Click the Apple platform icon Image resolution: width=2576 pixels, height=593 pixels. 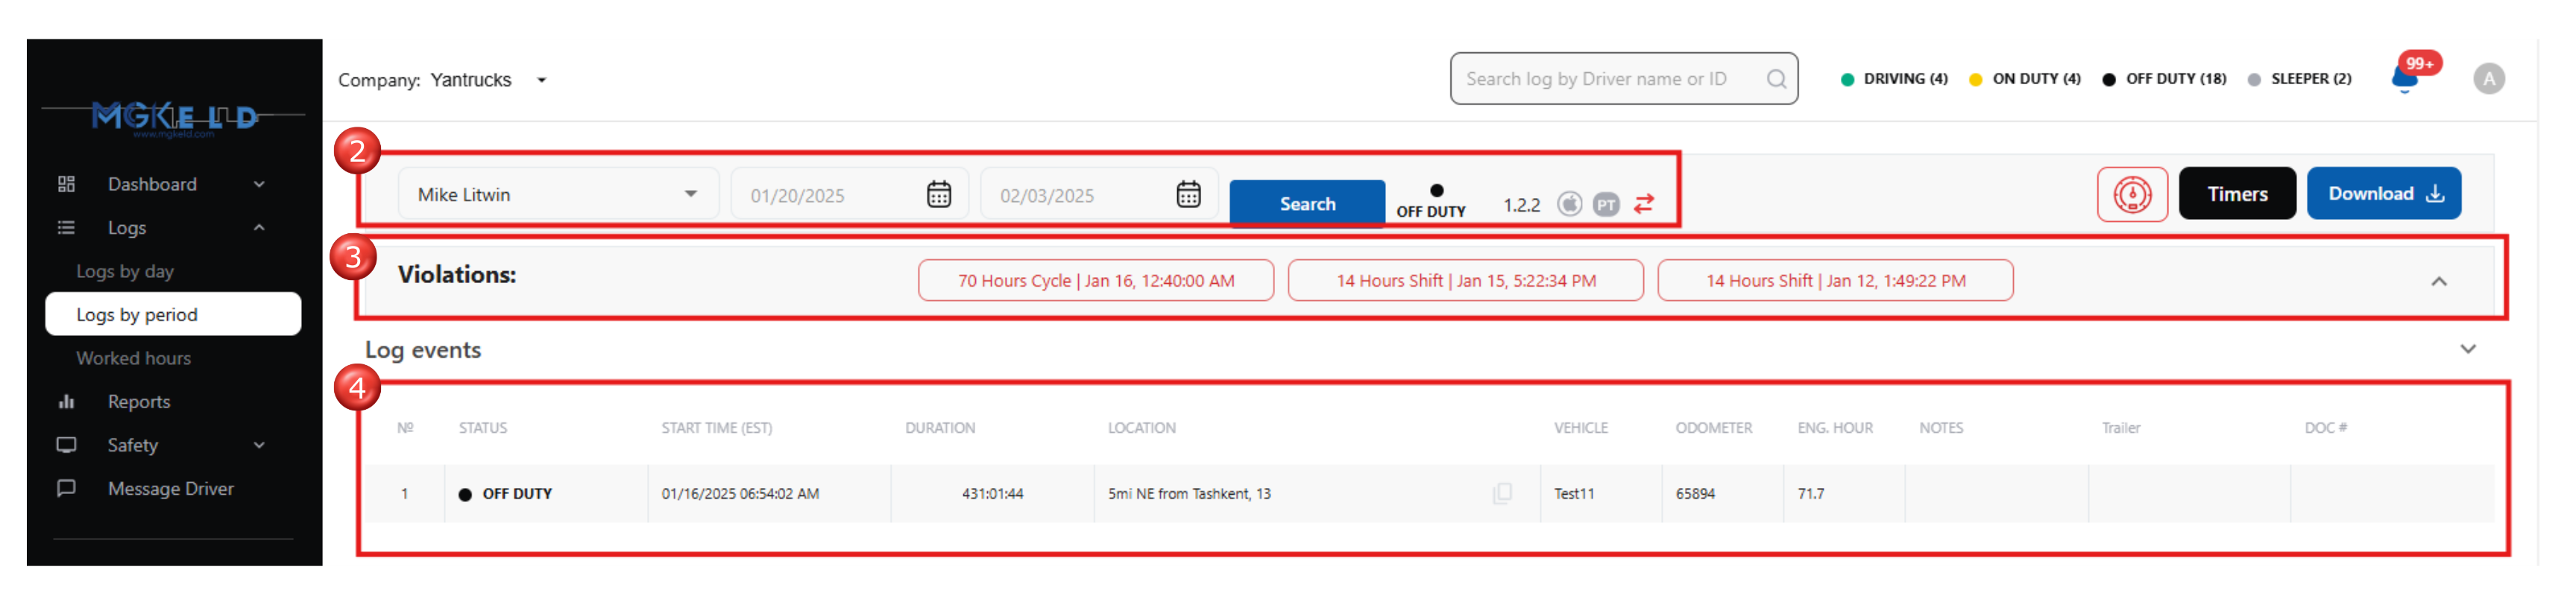click(1569, 204)
